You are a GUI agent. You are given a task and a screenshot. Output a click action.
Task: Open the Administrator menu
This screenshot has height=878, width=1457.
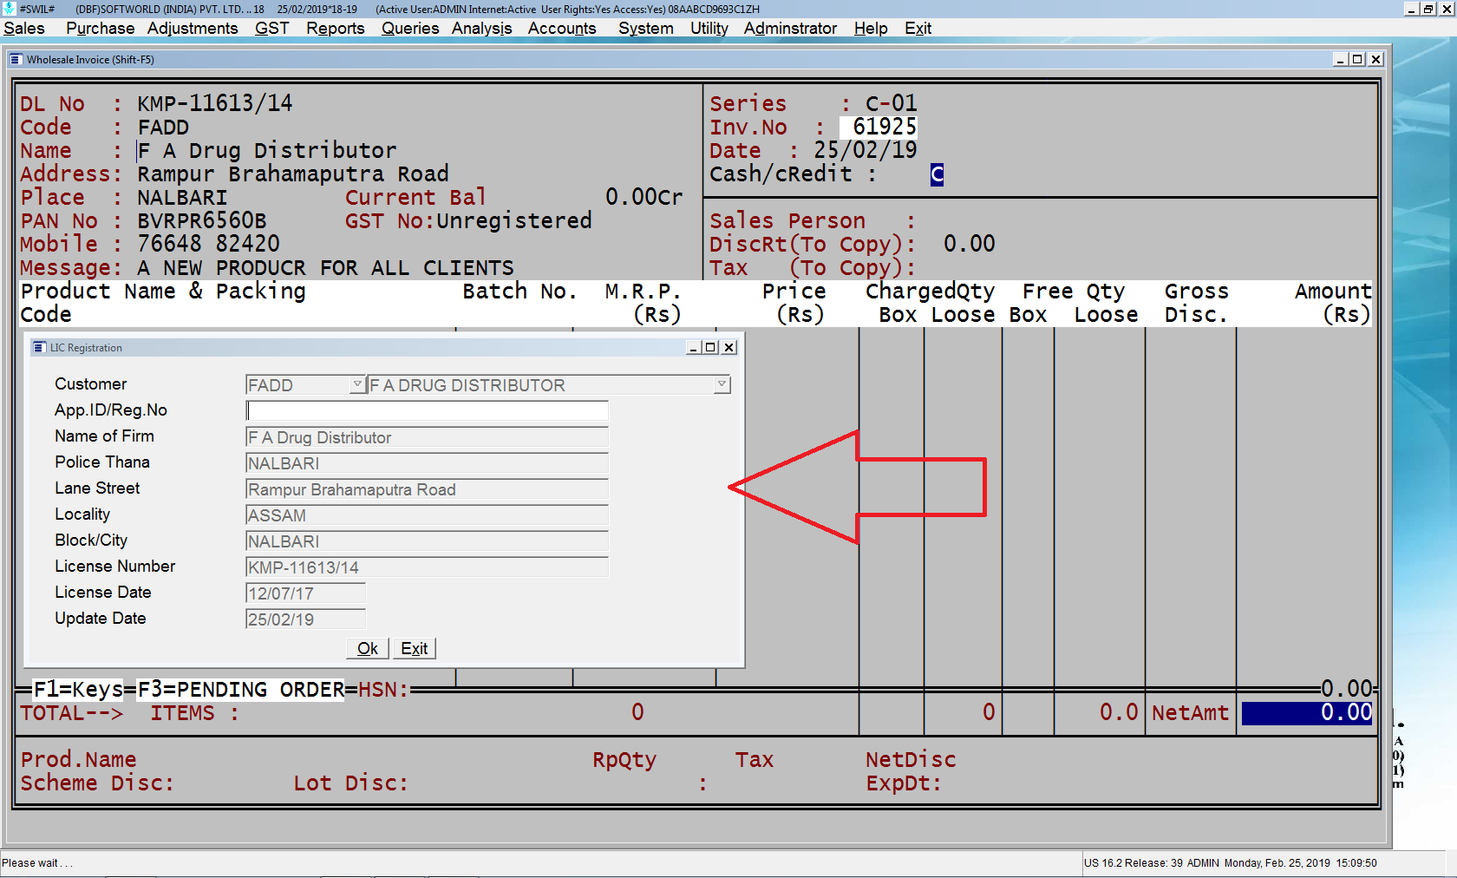(790, 29)
